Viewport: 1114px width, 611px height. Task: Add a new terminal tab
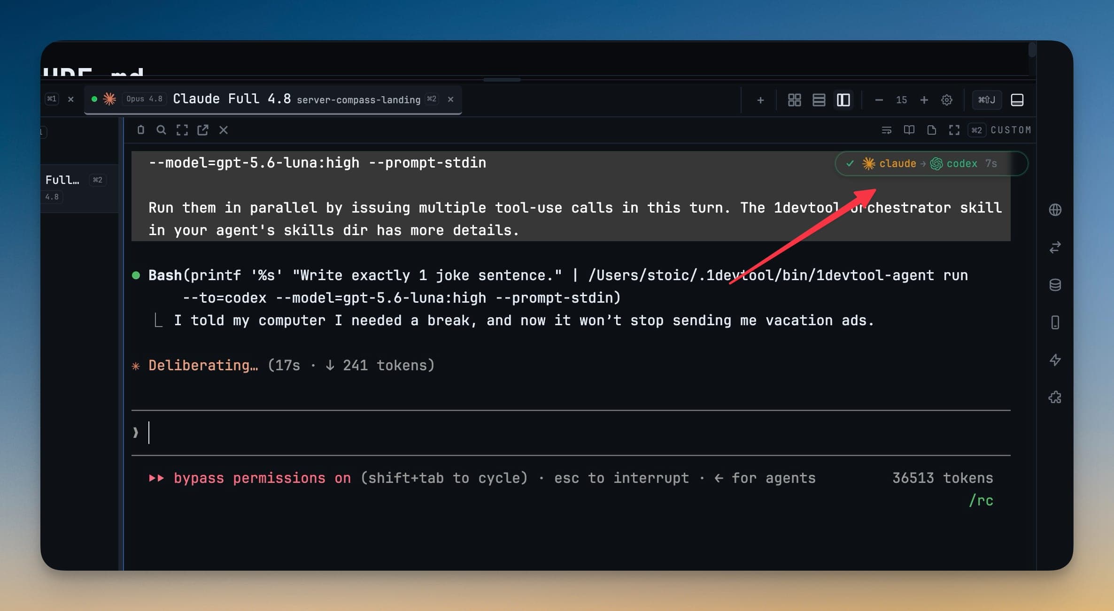tap(760, 100)
